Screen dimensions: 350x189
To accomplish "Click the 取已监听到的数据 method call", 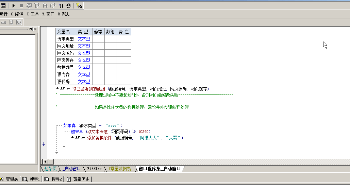I will coord(89,89).
